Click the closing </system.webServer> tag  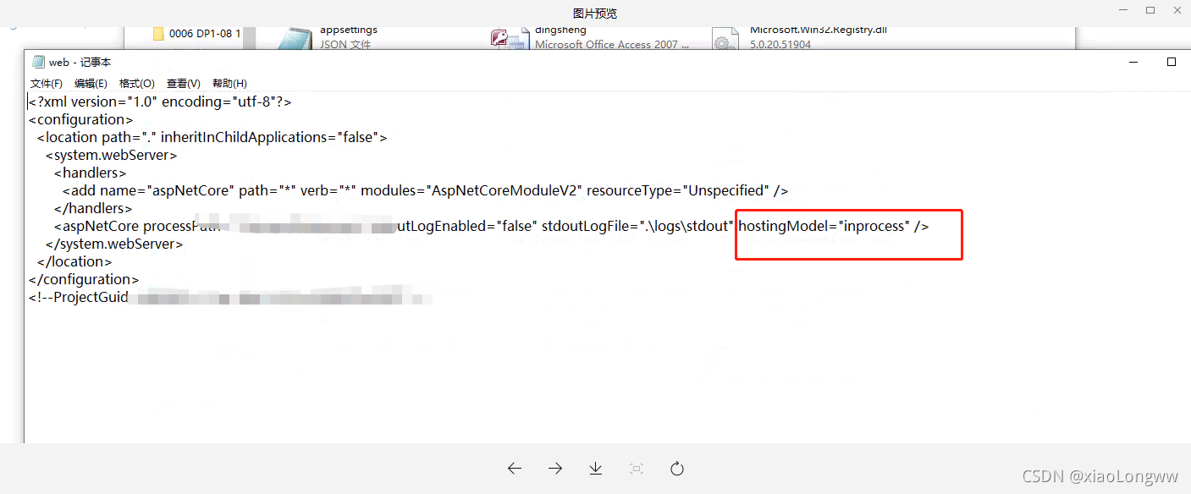(114, 244)
